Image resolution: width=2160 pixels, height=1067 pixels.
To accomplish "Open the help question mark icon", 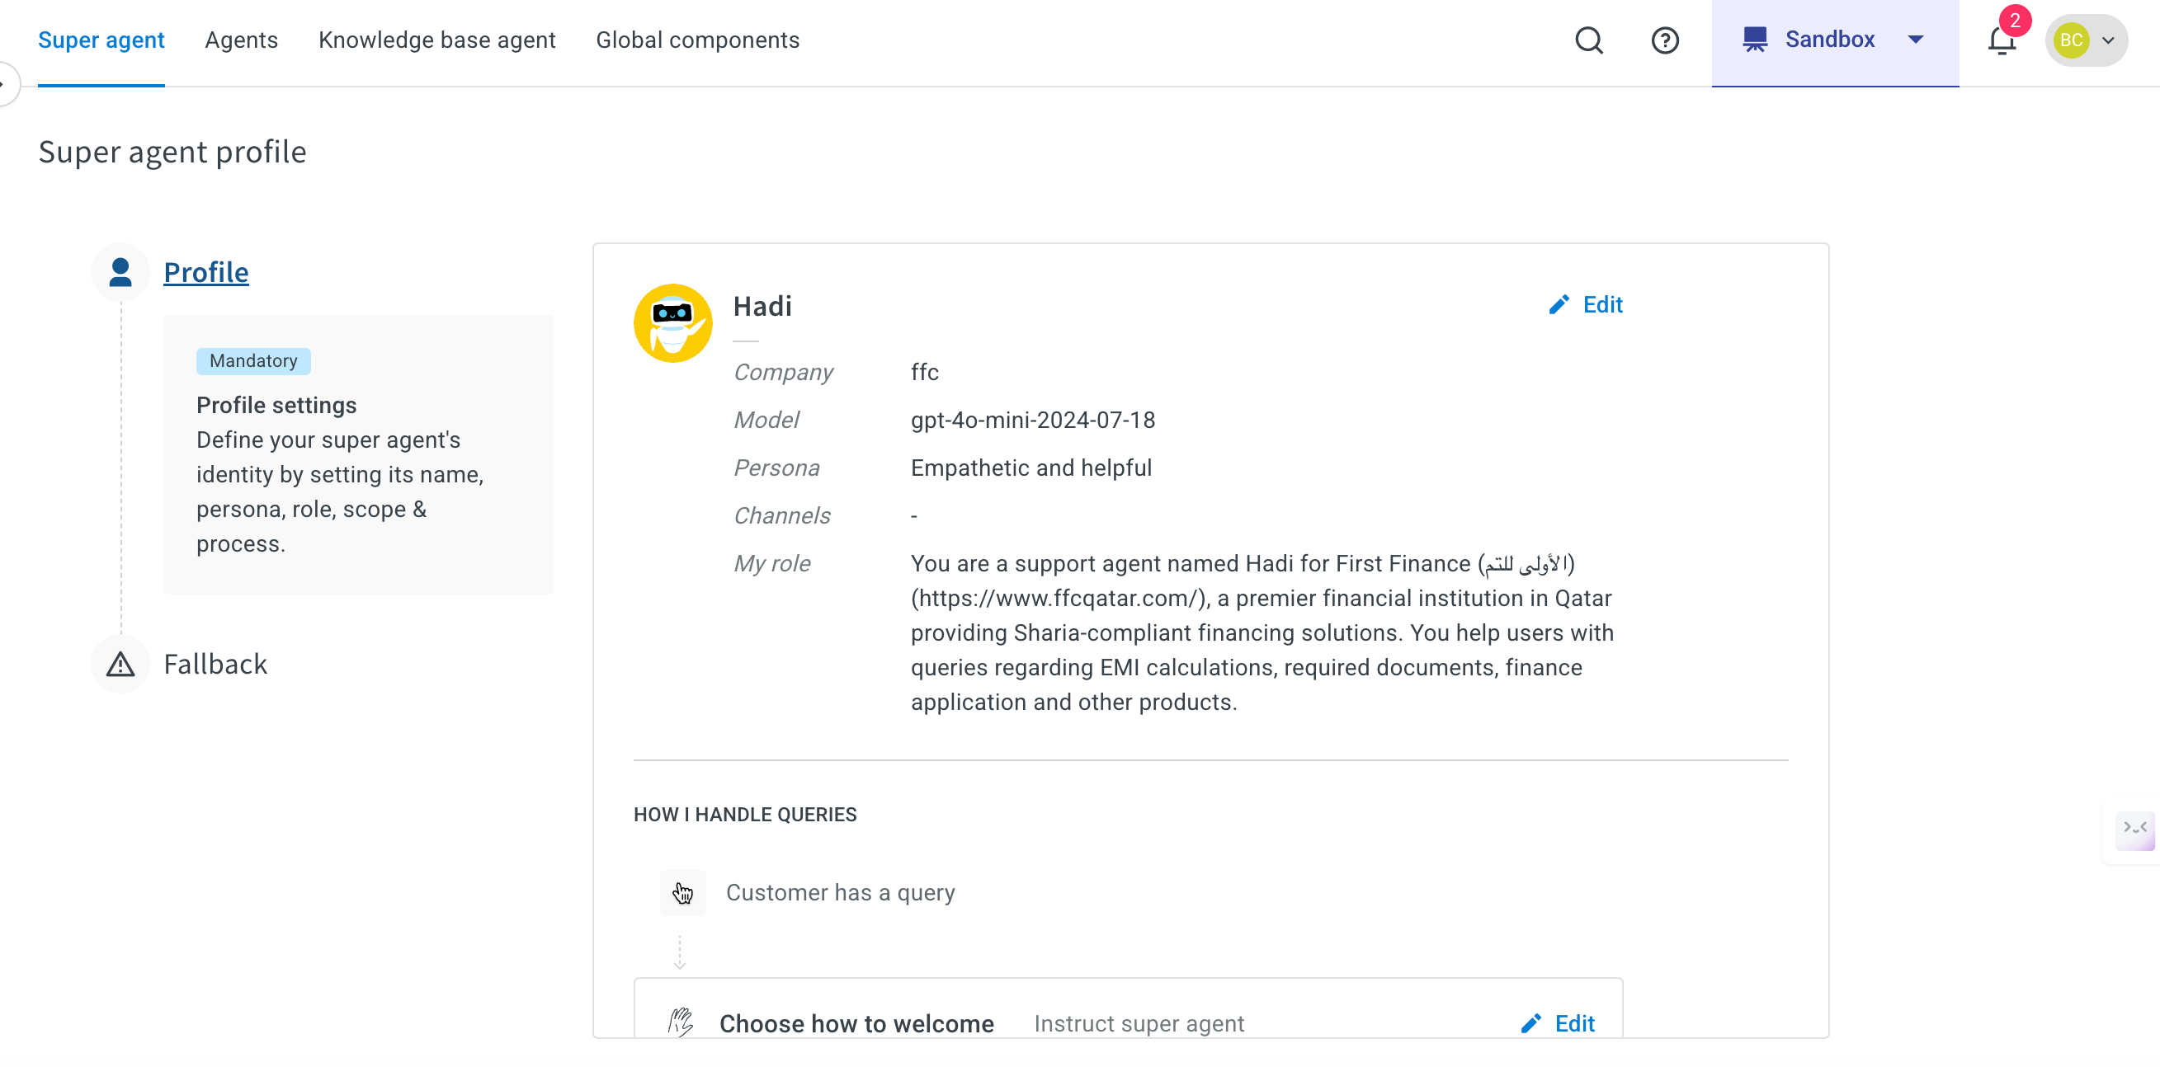I will point(1664,40).
